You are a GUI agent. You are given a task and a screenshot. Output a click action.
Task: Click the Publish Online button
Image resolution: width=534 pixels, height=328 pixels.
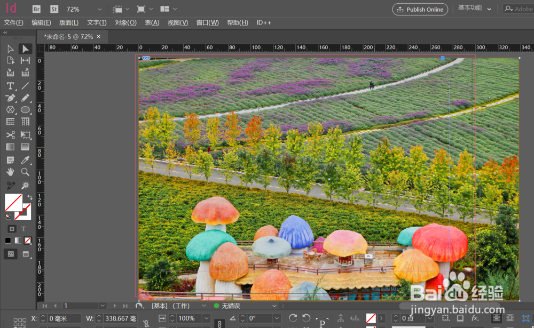coord(420,9)
